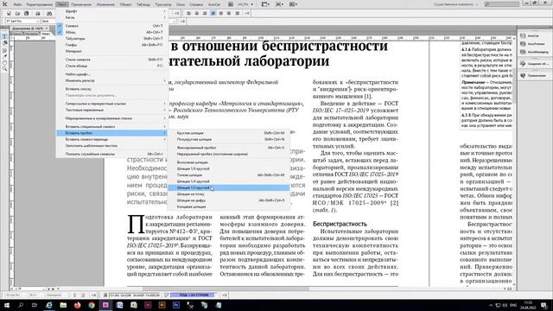Align paragraph right icon
553x311 pixels.
point(205,14)
